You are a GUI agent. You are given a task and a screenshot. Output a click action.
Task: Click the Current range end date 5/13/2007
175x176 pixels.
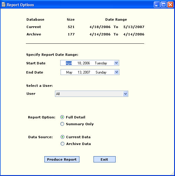[x=134, y=27]
